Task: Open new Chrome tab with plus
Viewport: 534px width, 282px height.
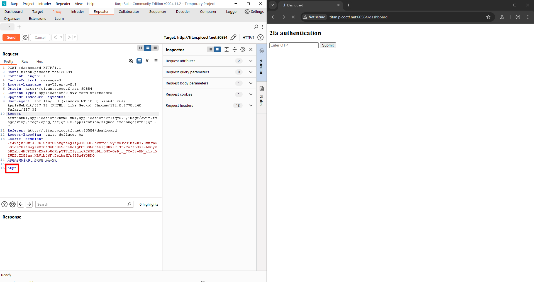Action: [x=348, y=5]
